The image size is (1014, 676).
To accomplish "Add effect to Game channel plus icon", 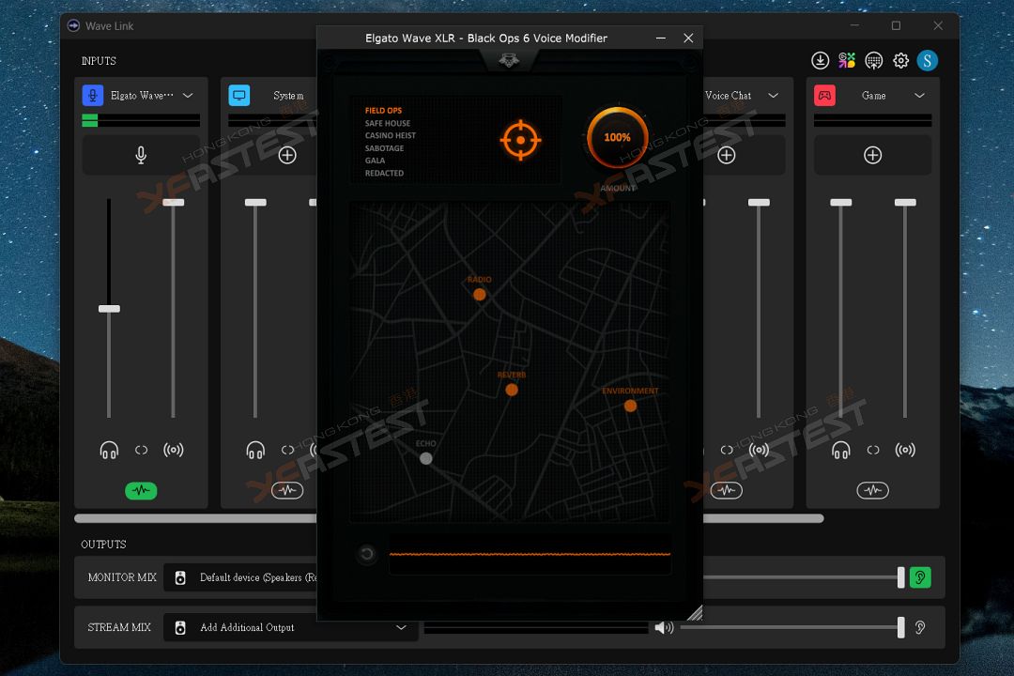I will coord(872,155).
